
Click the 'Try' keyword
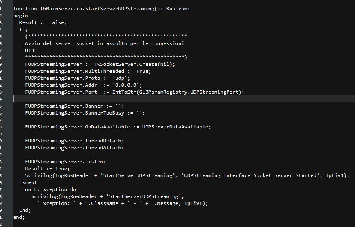point(23,29)
